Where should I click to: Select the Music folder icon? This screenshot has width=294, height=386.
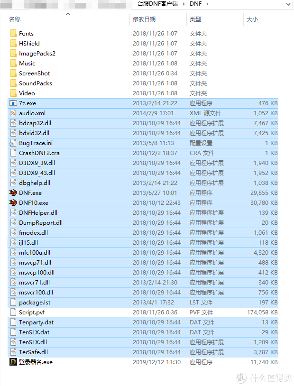point(13,63)
